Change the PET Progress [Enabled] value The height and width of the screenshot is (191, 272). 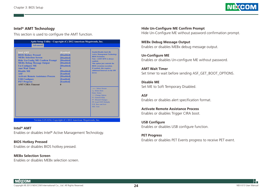65,82
